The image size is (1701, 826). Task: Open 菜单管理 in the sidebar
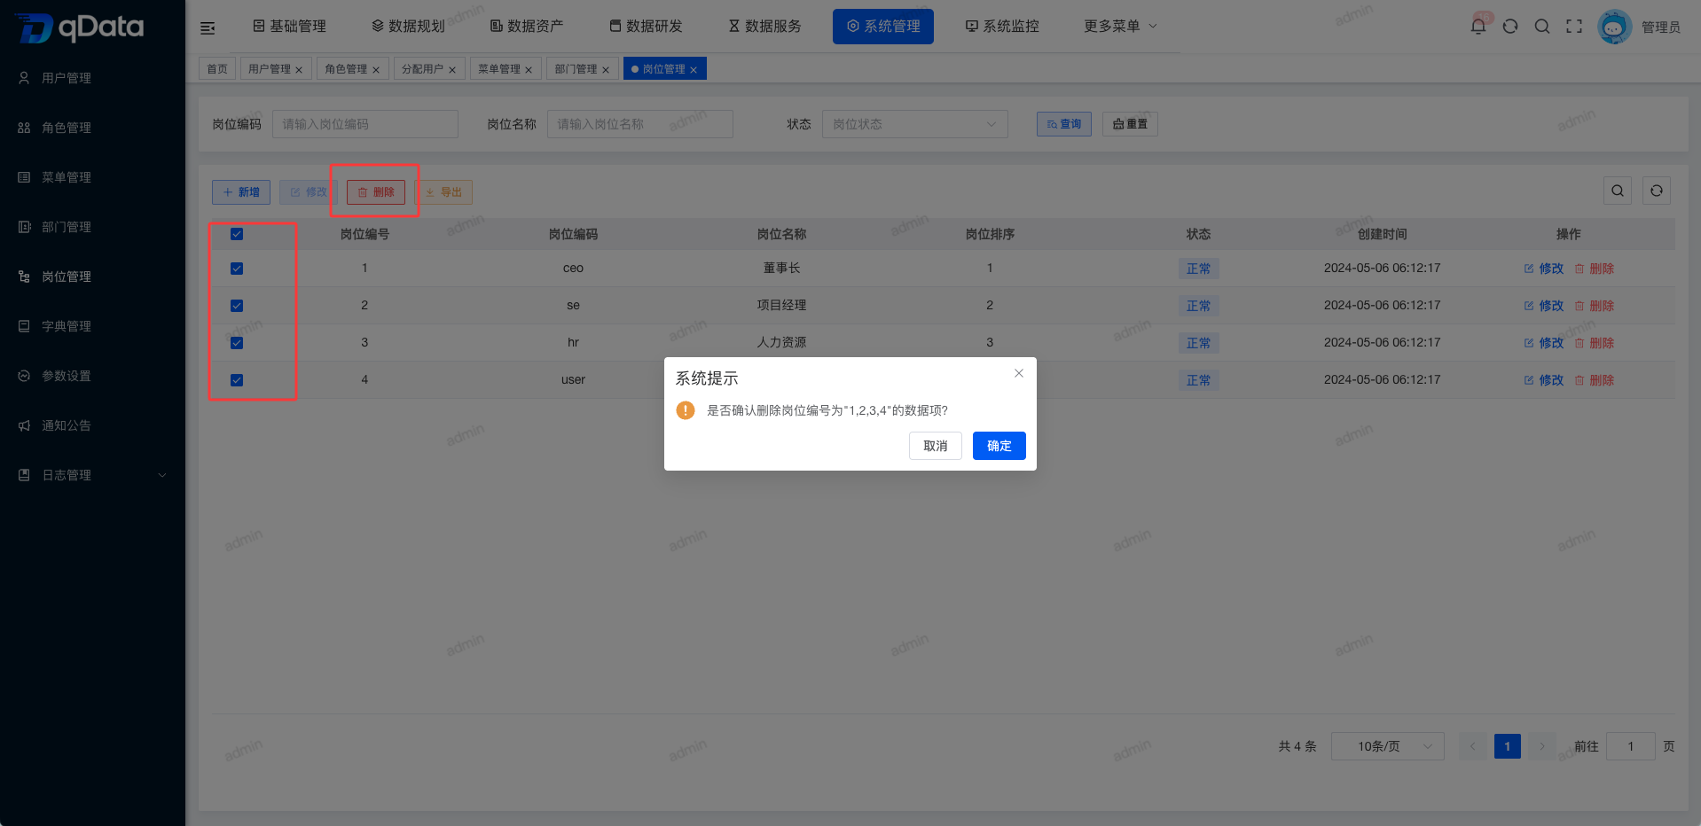(x=92, y=177)
